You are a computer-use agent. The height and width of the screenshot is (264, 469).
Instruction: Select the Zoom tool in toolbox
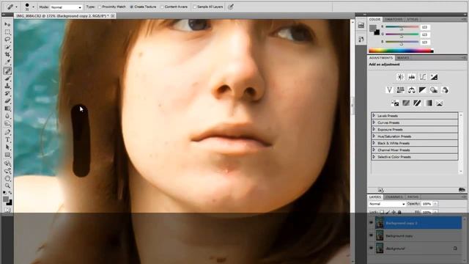tap(7, 186)
